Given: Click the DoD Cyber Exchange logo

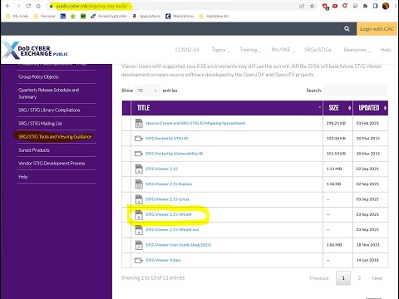Looking at the screenshot, I should click(35, 51).
